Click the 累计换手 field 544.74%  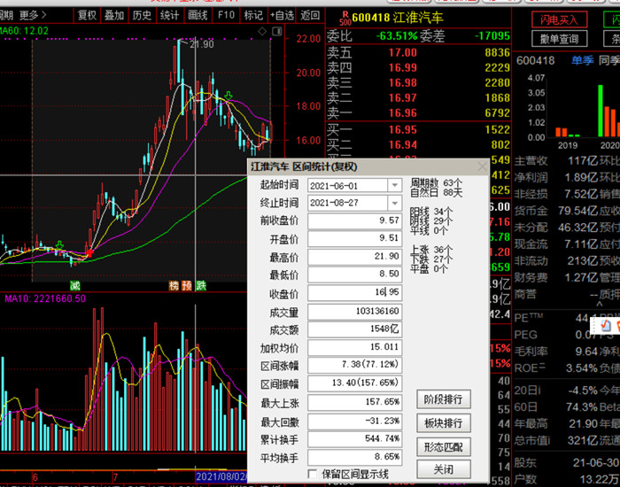[x=354, y=439]
